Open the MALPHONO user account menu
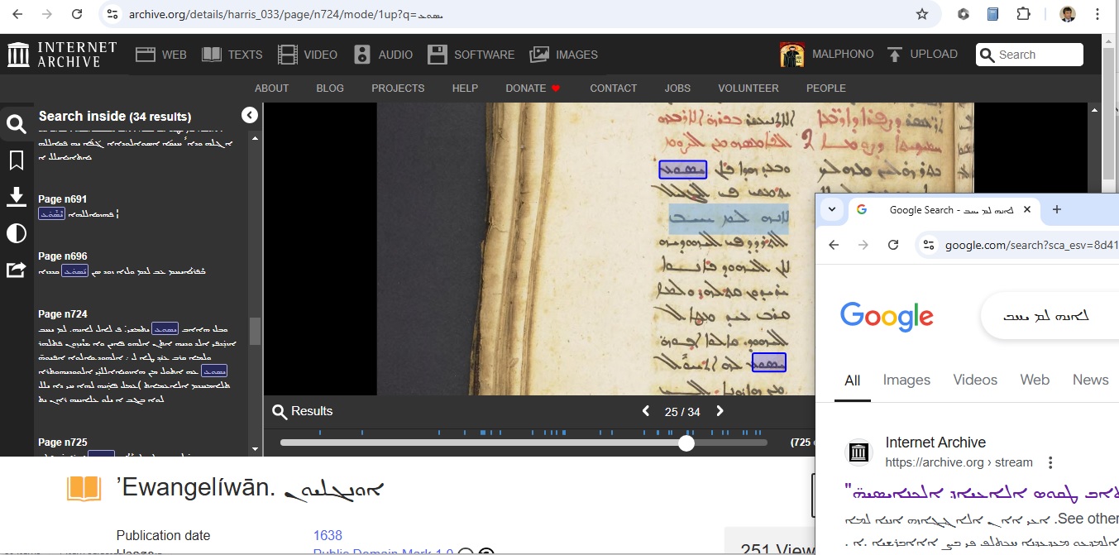 (827, 55)
